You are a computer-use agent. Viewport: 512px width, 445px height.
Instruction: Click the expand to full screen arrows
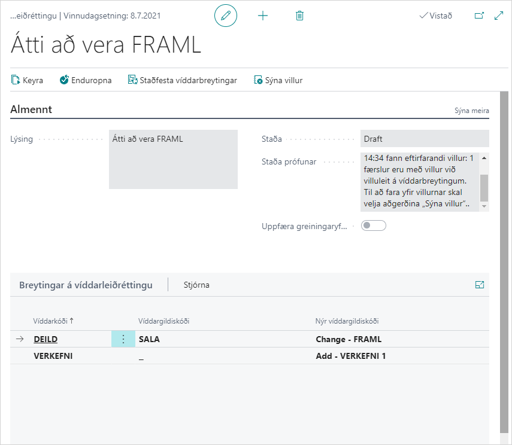pos(499,16)
